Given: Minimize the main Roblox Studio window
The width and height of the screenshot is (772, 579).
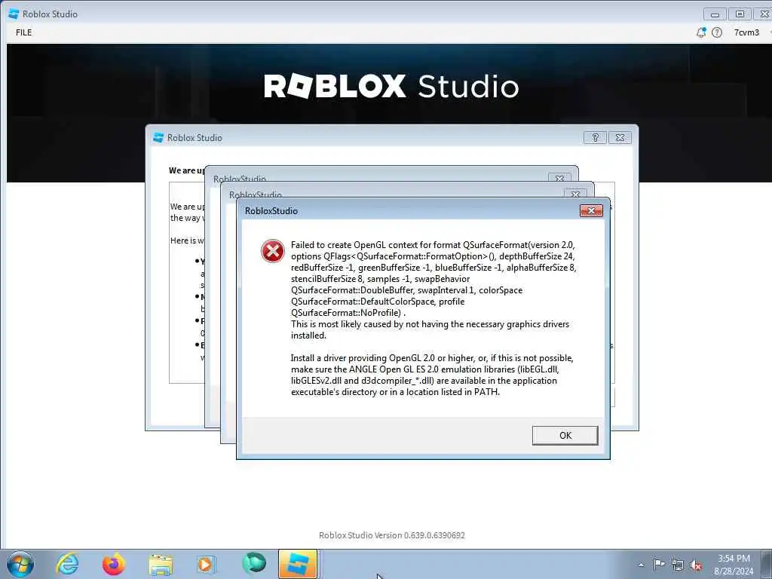Looking at the screenshot, I should click(x=715, y=14).
